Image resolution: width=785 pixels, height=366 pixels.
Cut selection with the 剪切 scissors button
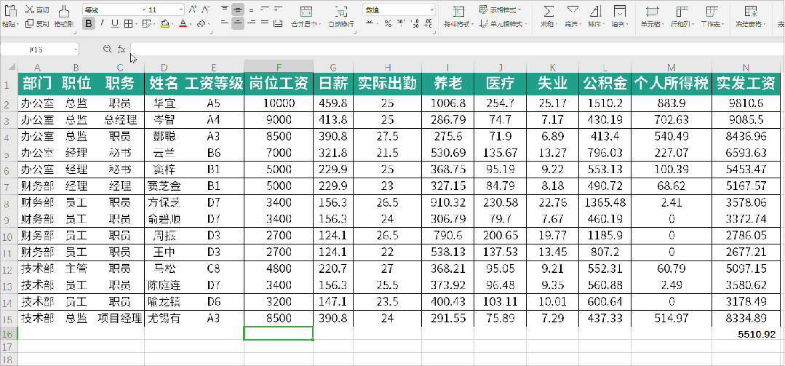point(37,10)
